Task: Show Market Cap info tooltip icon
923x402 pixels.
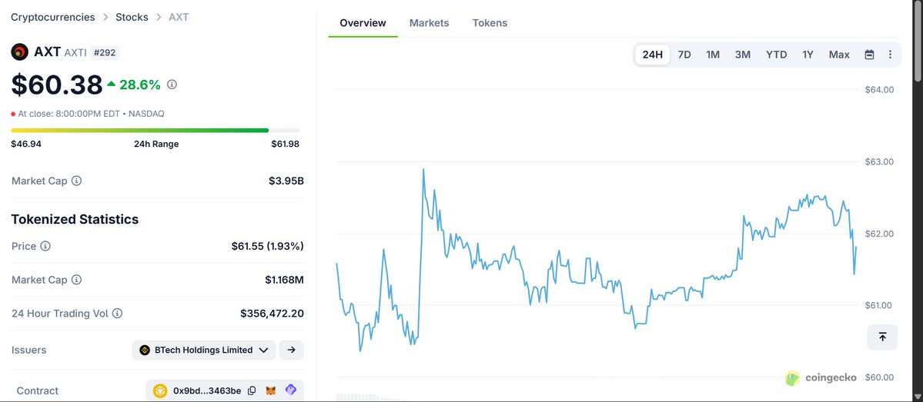Action: 76,181
